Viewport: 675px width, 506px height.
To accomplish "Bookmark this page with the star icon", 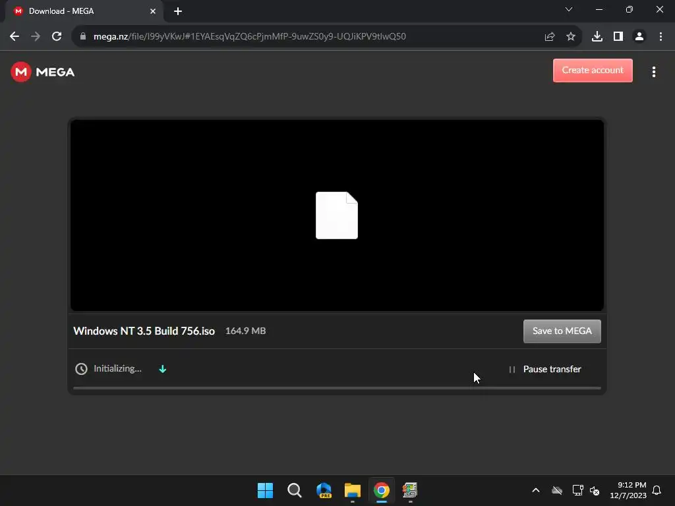I will click(x=571, y=37).
